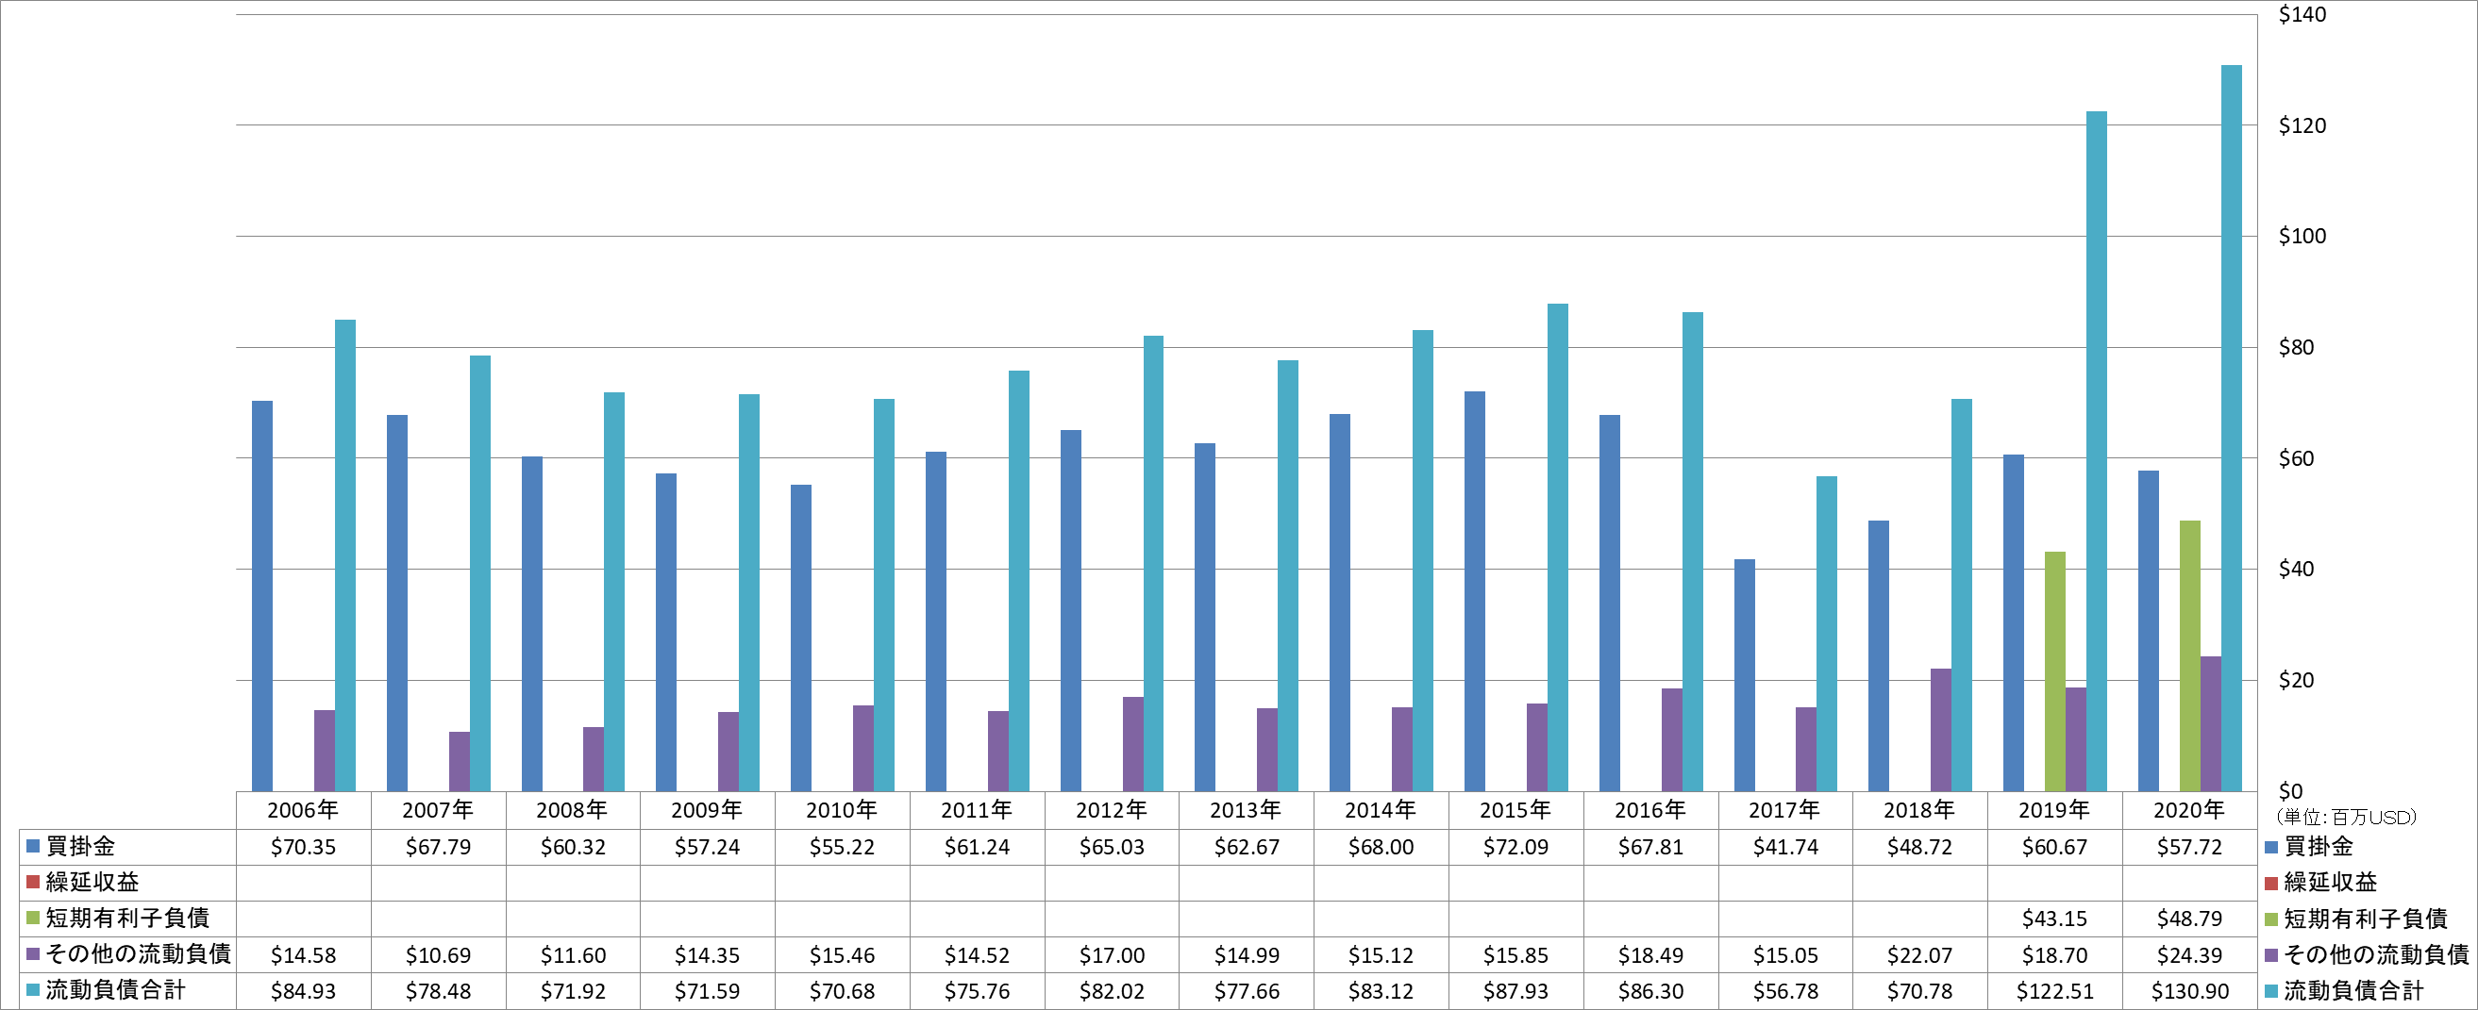Image resolution: width=2478 pixels, height=1010 pixels.
Task: Click the $48.79 short-term debt cell
Action: [2188, 919]
